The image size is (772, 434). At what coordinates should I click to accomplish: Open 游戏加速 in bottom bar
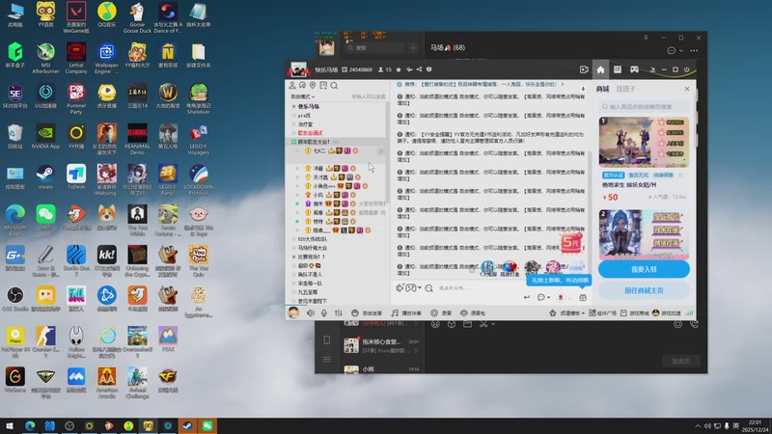[x=667, y=313]
